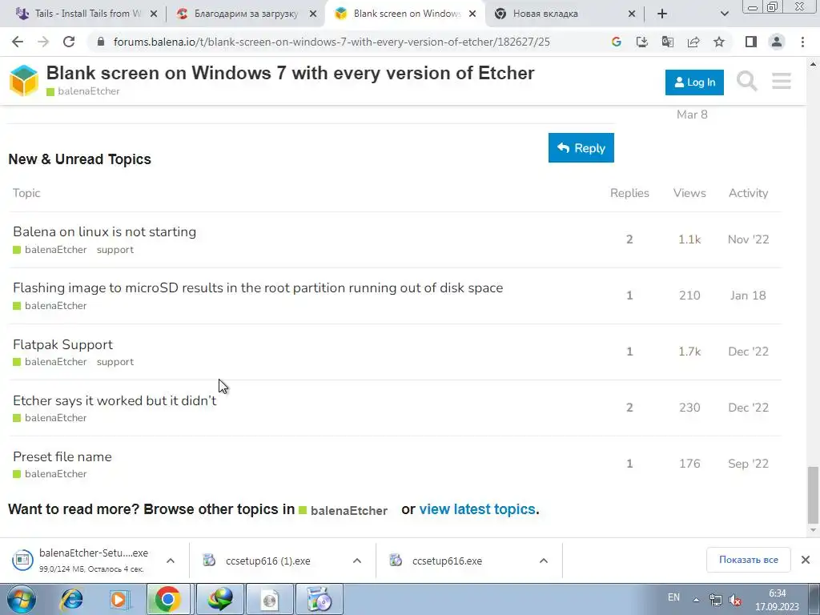Sort by Views column header
Viewport: 820px width, 615px height.
click(x=689, y=193)
